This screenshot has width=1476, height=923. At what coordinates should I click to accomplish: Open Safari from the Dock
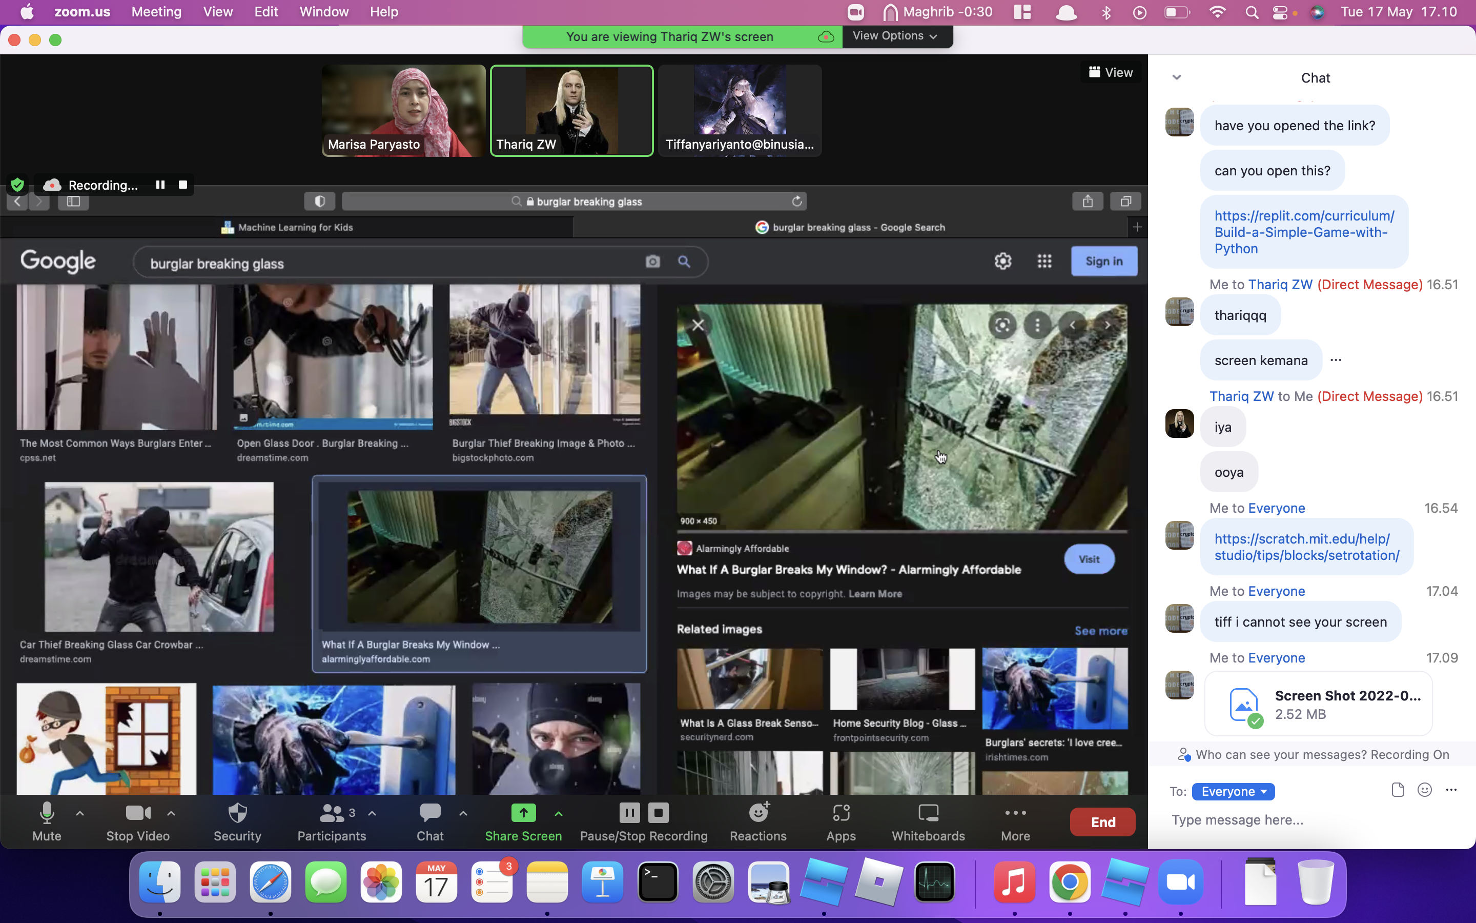click(x=270, y=882)
